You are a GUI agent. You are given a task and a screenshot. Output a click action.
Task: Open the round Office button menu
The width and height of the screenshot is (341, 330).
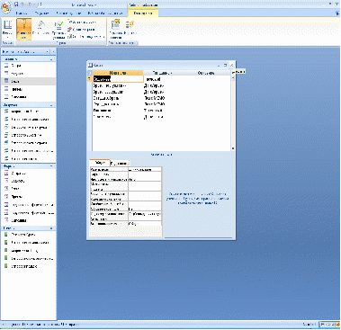pyautogui.click(x=6, y=6)
